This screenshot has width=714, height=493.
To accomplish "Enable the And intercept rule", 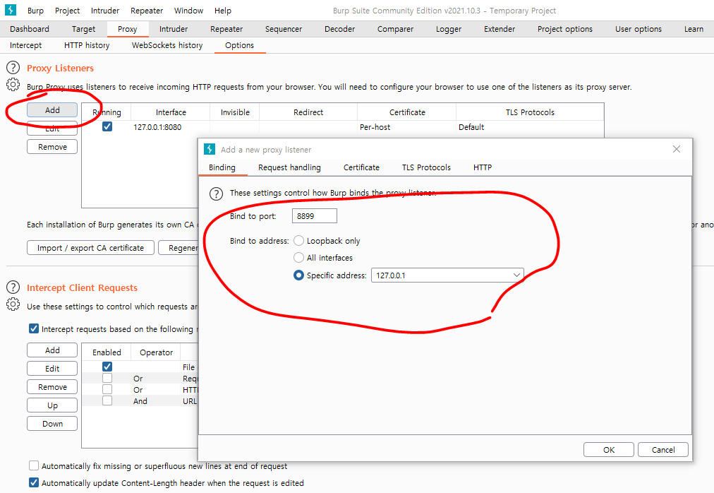I will (107, 400).
